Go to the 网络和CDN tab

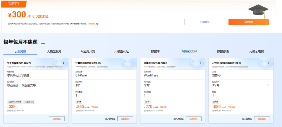pos(189,51)
